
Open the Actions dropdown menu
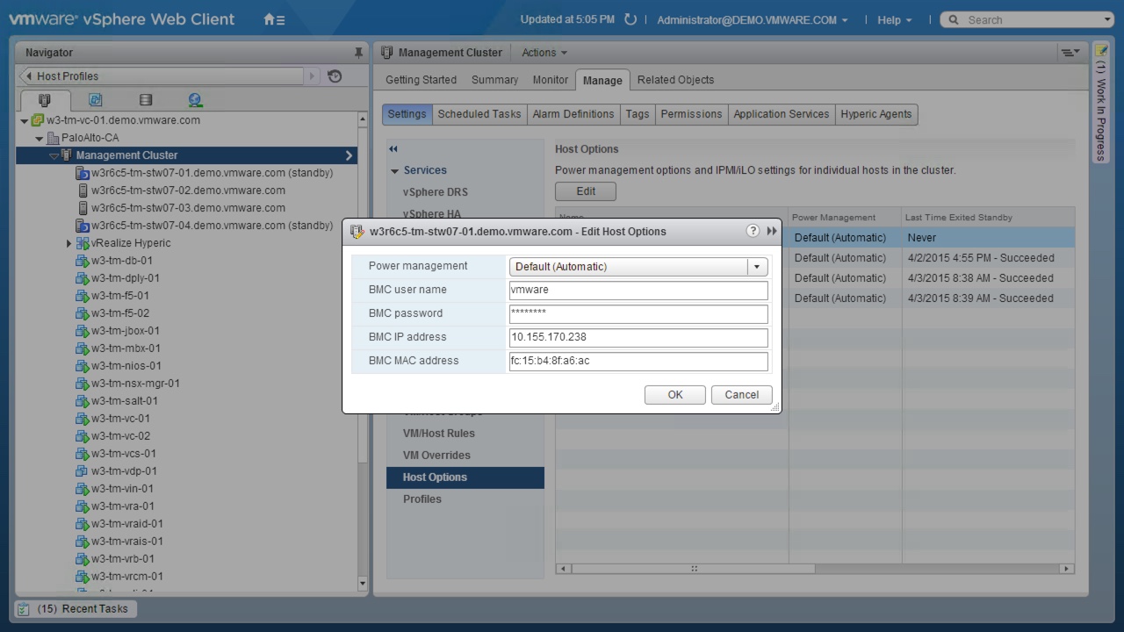click(544, 53)
